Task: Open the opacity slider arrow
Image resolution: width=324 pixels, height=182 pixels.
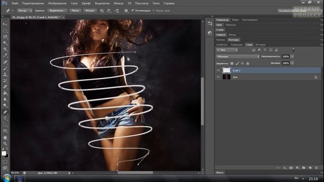Action: pyautogui.click(x=292, y=57)
